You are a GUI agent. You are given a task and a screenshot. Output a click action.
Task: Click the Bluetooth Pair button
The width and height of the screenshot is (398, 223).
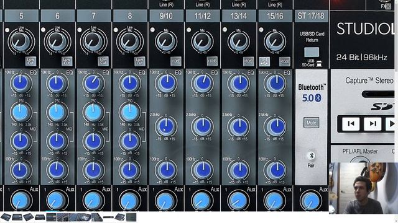pos(311,155)
